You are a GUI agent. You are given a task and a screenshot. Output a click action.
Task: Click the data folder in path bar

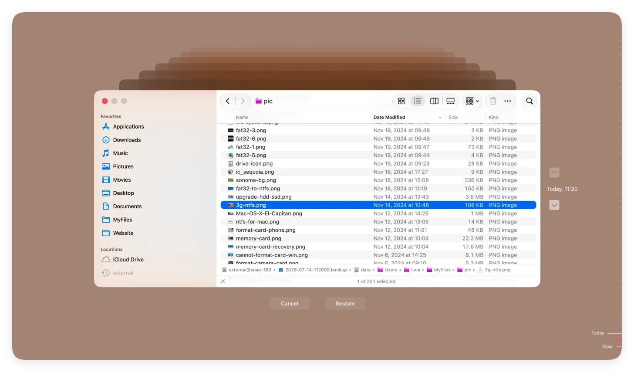pos(362,270)
